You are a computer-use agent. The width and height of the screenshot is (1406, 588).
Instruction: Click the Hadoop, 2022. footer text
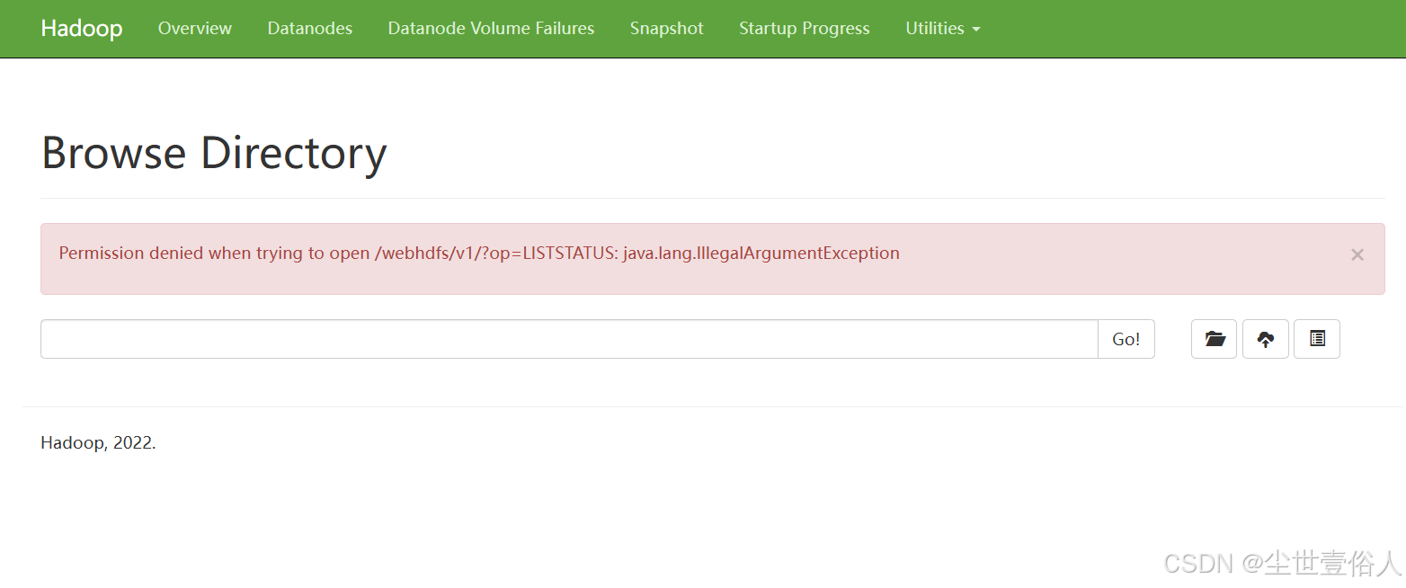tap(98, 443)
